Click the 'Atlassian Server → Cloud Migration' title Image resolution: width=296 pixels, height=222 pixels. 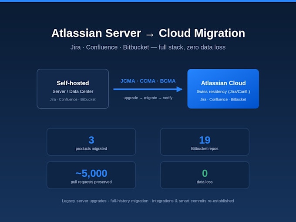pos(148,33)
